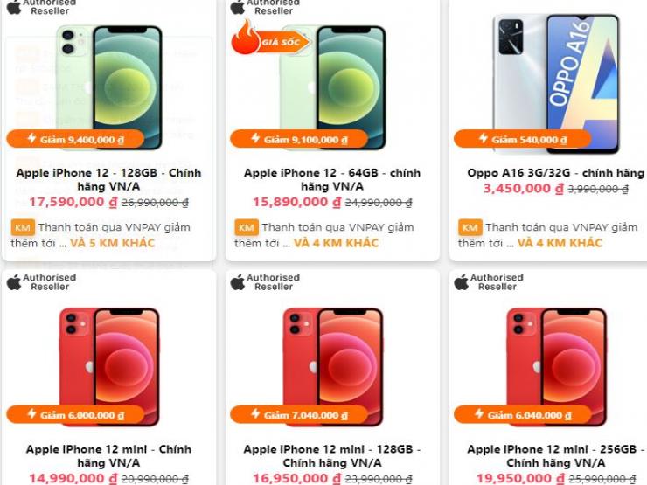Open Apple iPhone 12 mini - 128GB title
Screen dimensions: 647x485
[332, 455]
